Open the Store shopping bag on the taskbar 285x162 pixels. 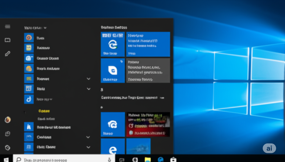173,160
